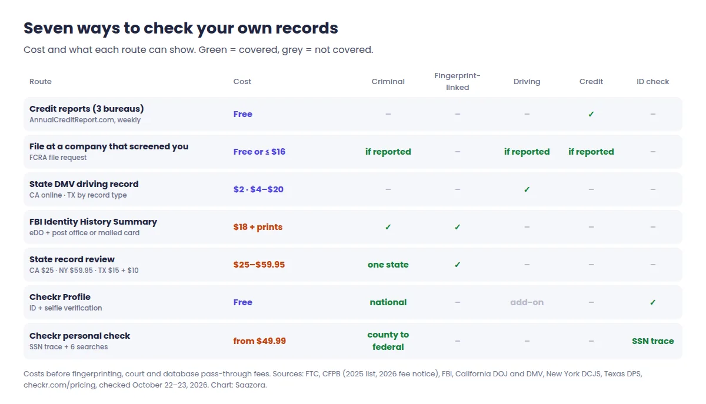Screen dimensions: 706x404
Task: Click the Criminal column header
Action: [388, 82]
